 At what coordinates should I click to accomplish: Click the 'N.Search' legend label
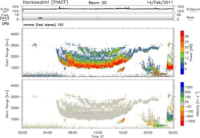click(193, 9)
